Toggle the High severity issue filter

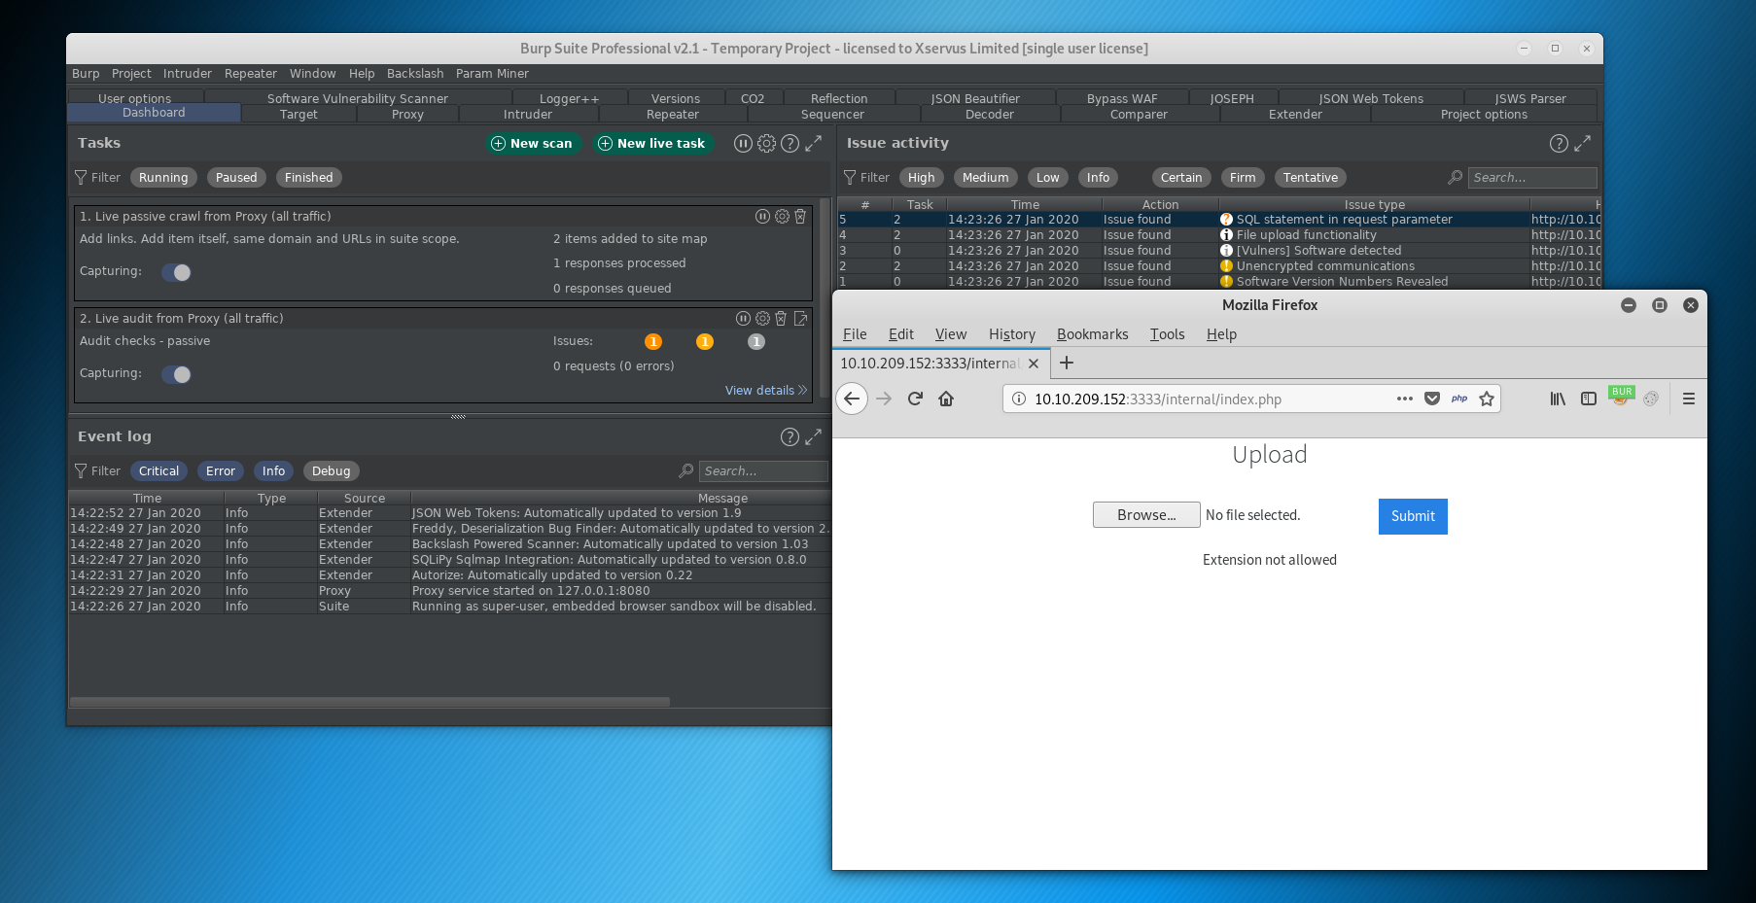click(922, 177)
